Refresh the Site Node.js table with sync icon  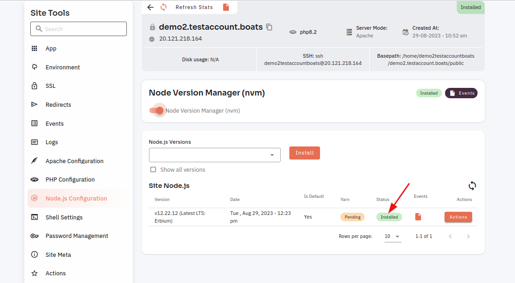tap(472, 186)
